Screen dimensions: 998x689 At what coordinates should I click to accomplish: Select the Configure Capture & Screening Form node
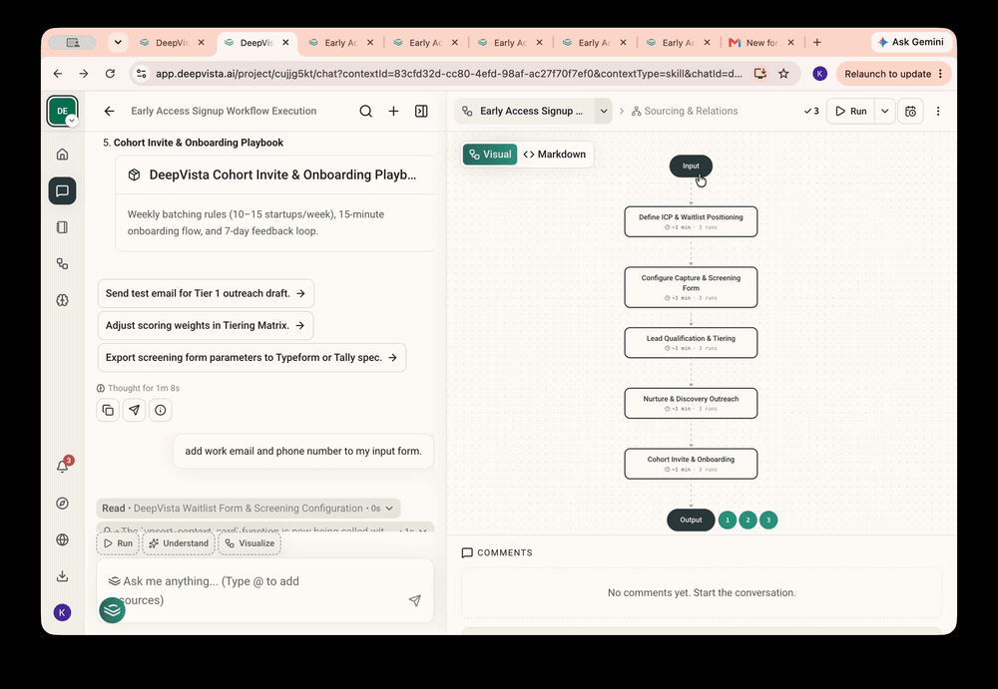(x=691, y=287)
